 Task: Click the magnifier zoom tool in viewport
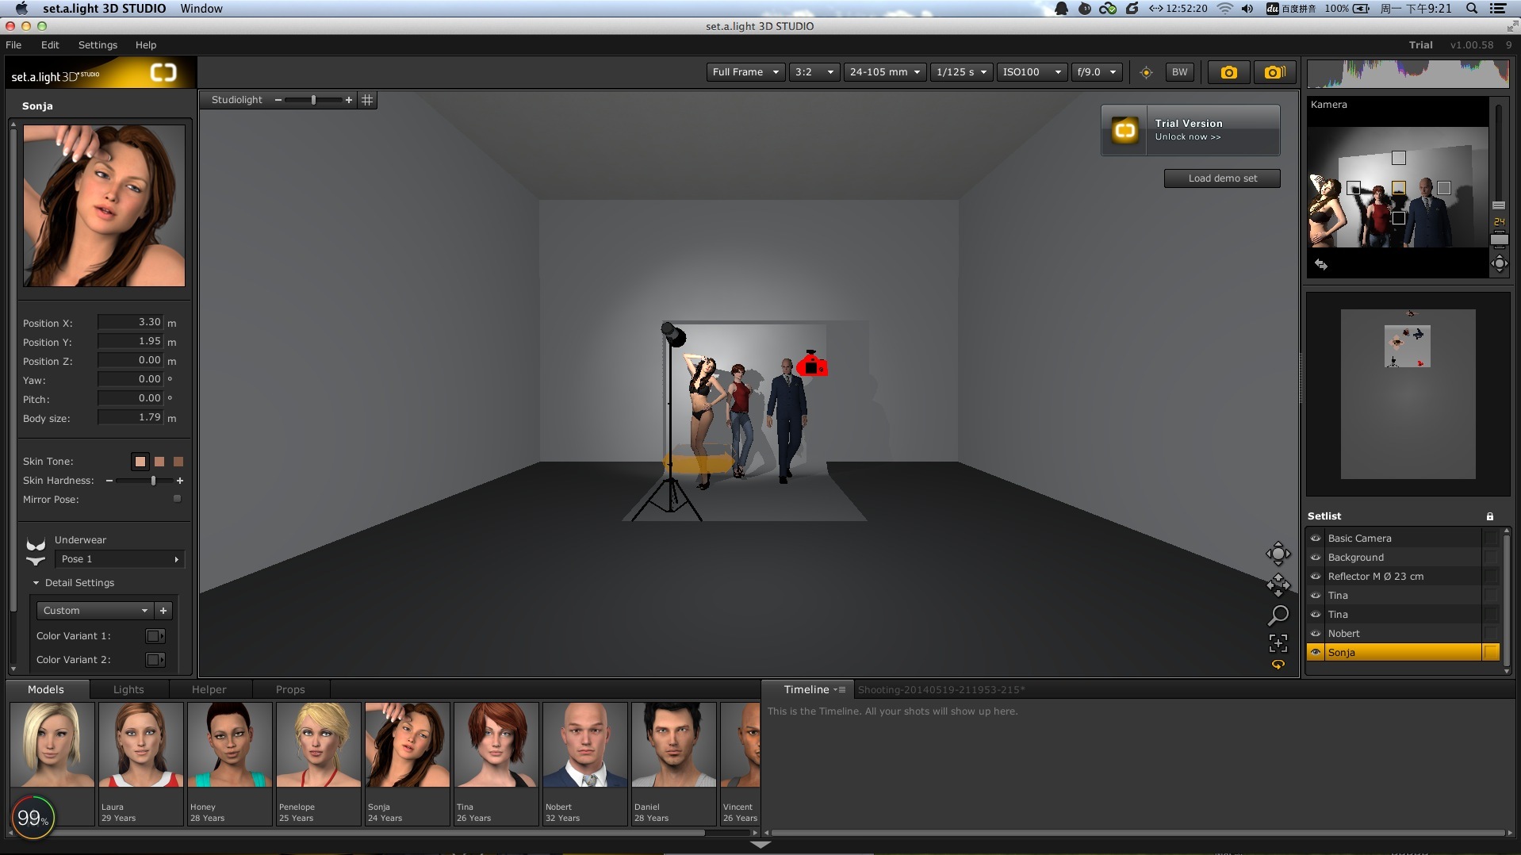point(1278,615)
